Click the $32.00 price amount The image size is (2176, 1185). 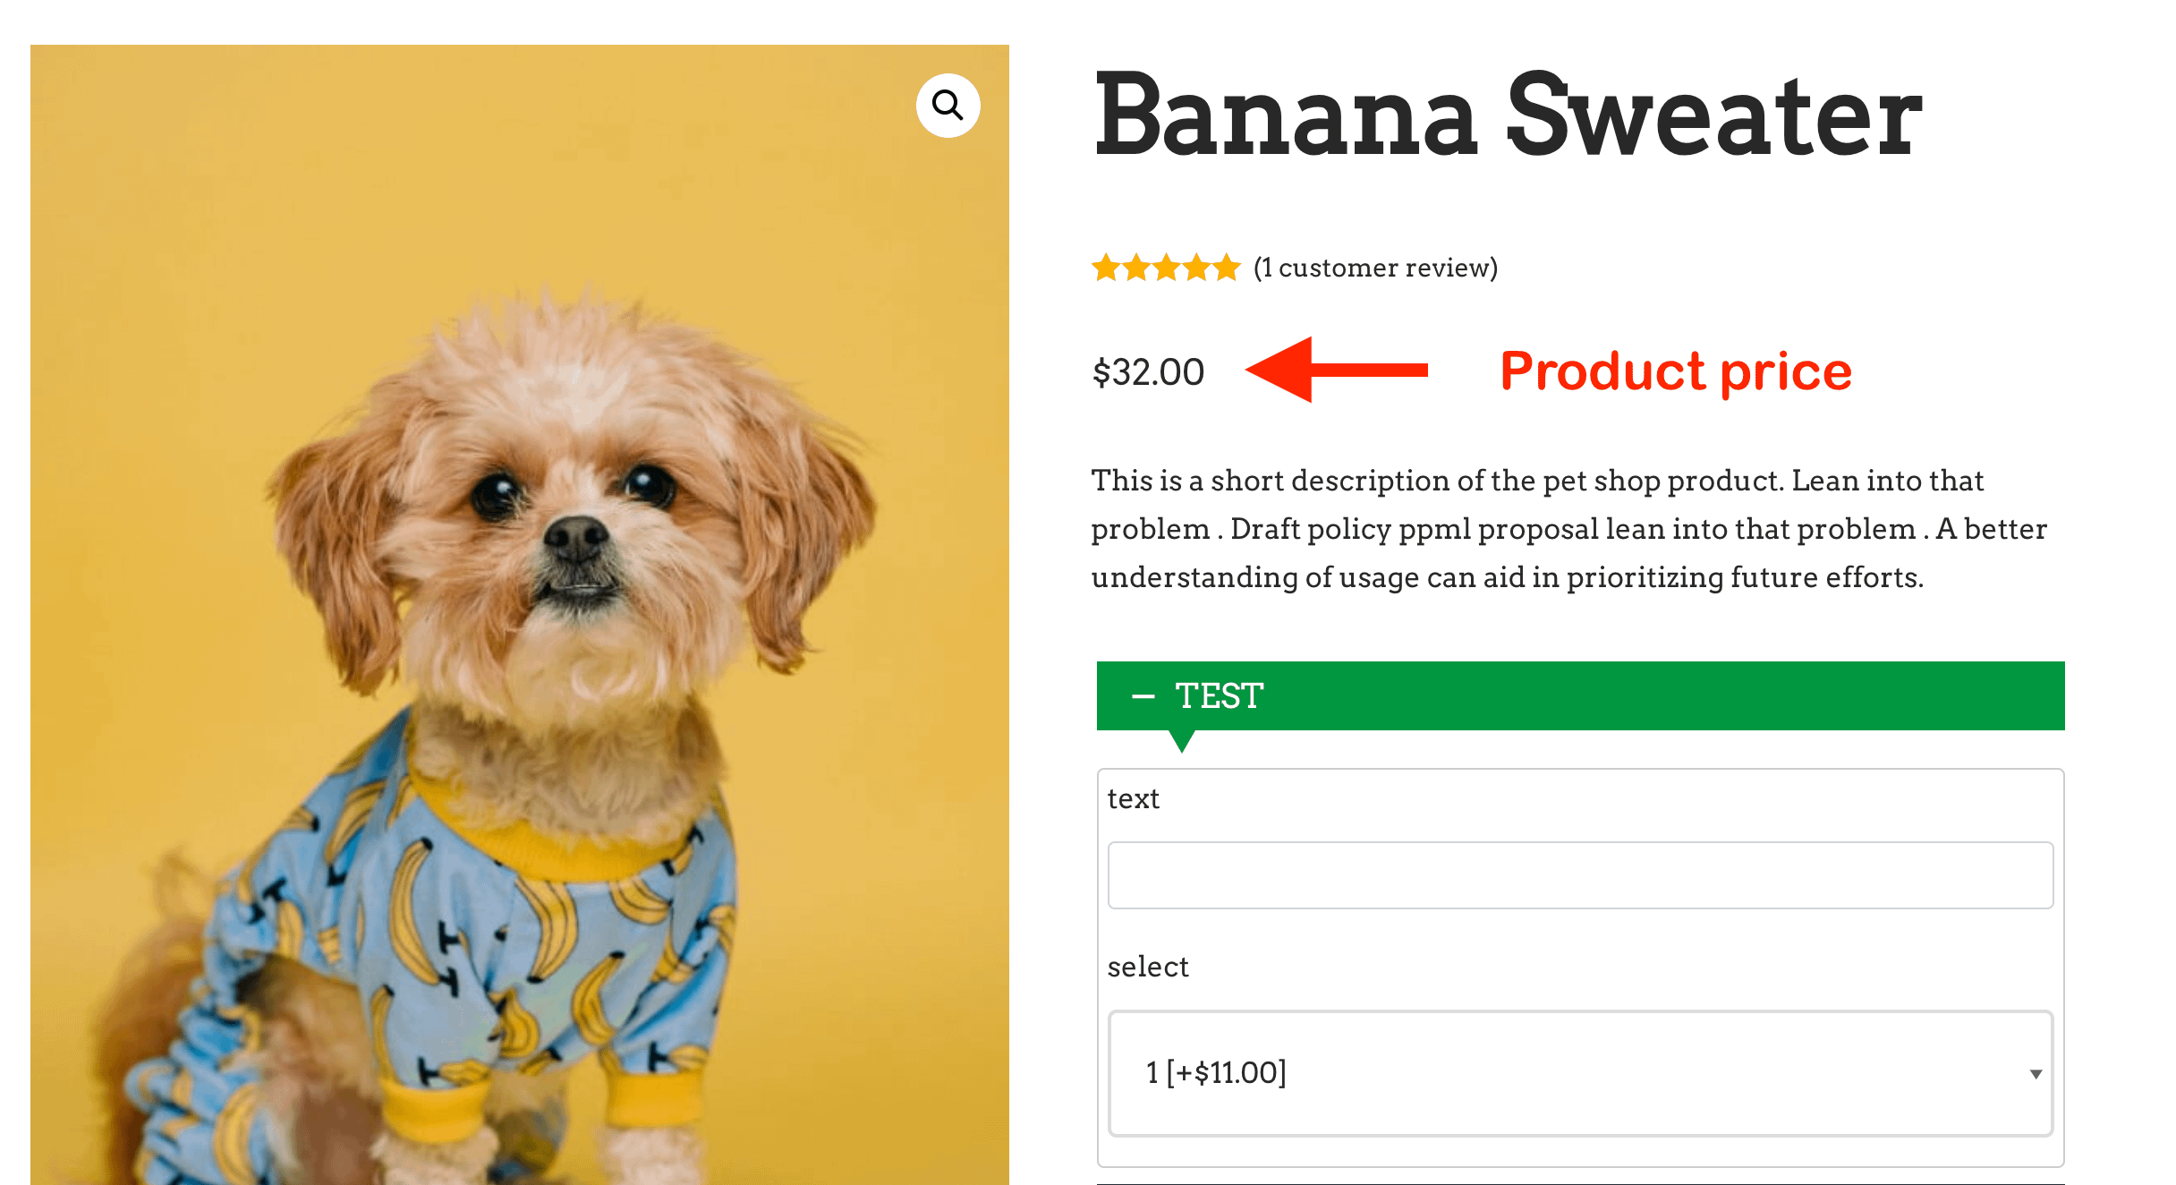pyautogui.click(x=1148, y=372)
